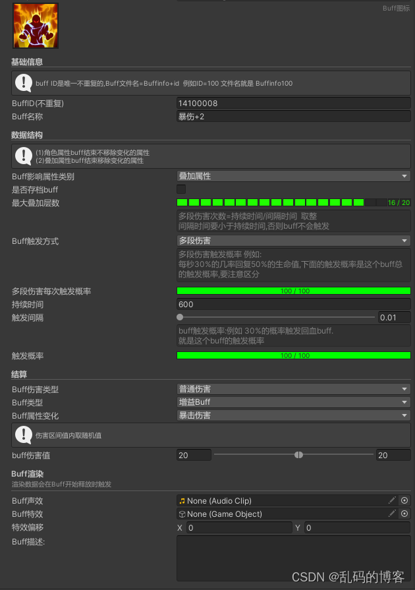The width and height of the screenshot is (415, 590).
Task: Click the BuffID(不重复) label
Action: tap(38, 103)
